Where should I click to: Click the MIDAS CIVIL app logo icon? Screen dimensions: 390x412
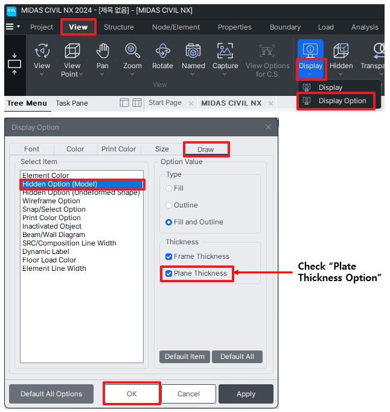pyautogui.click(x=11, y=11)
